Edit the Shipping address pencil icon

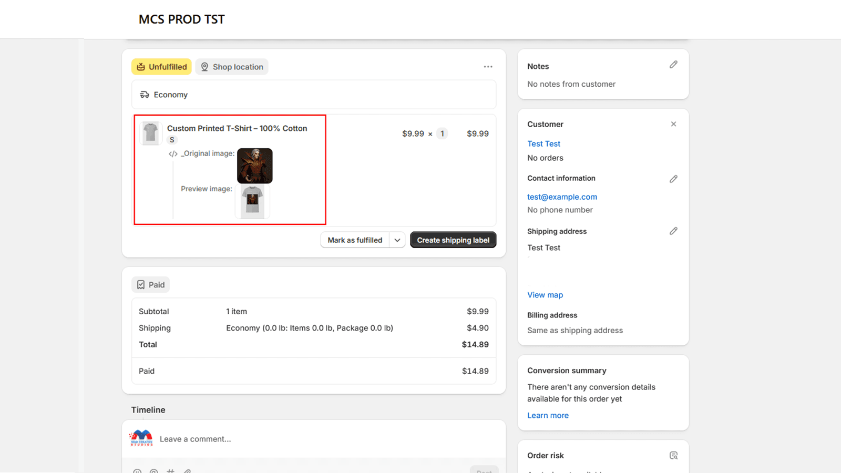tap(673, 231)
